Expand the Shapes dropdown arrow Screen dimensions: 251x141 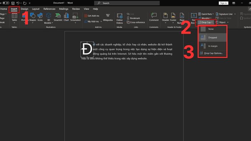coord(33,23)
